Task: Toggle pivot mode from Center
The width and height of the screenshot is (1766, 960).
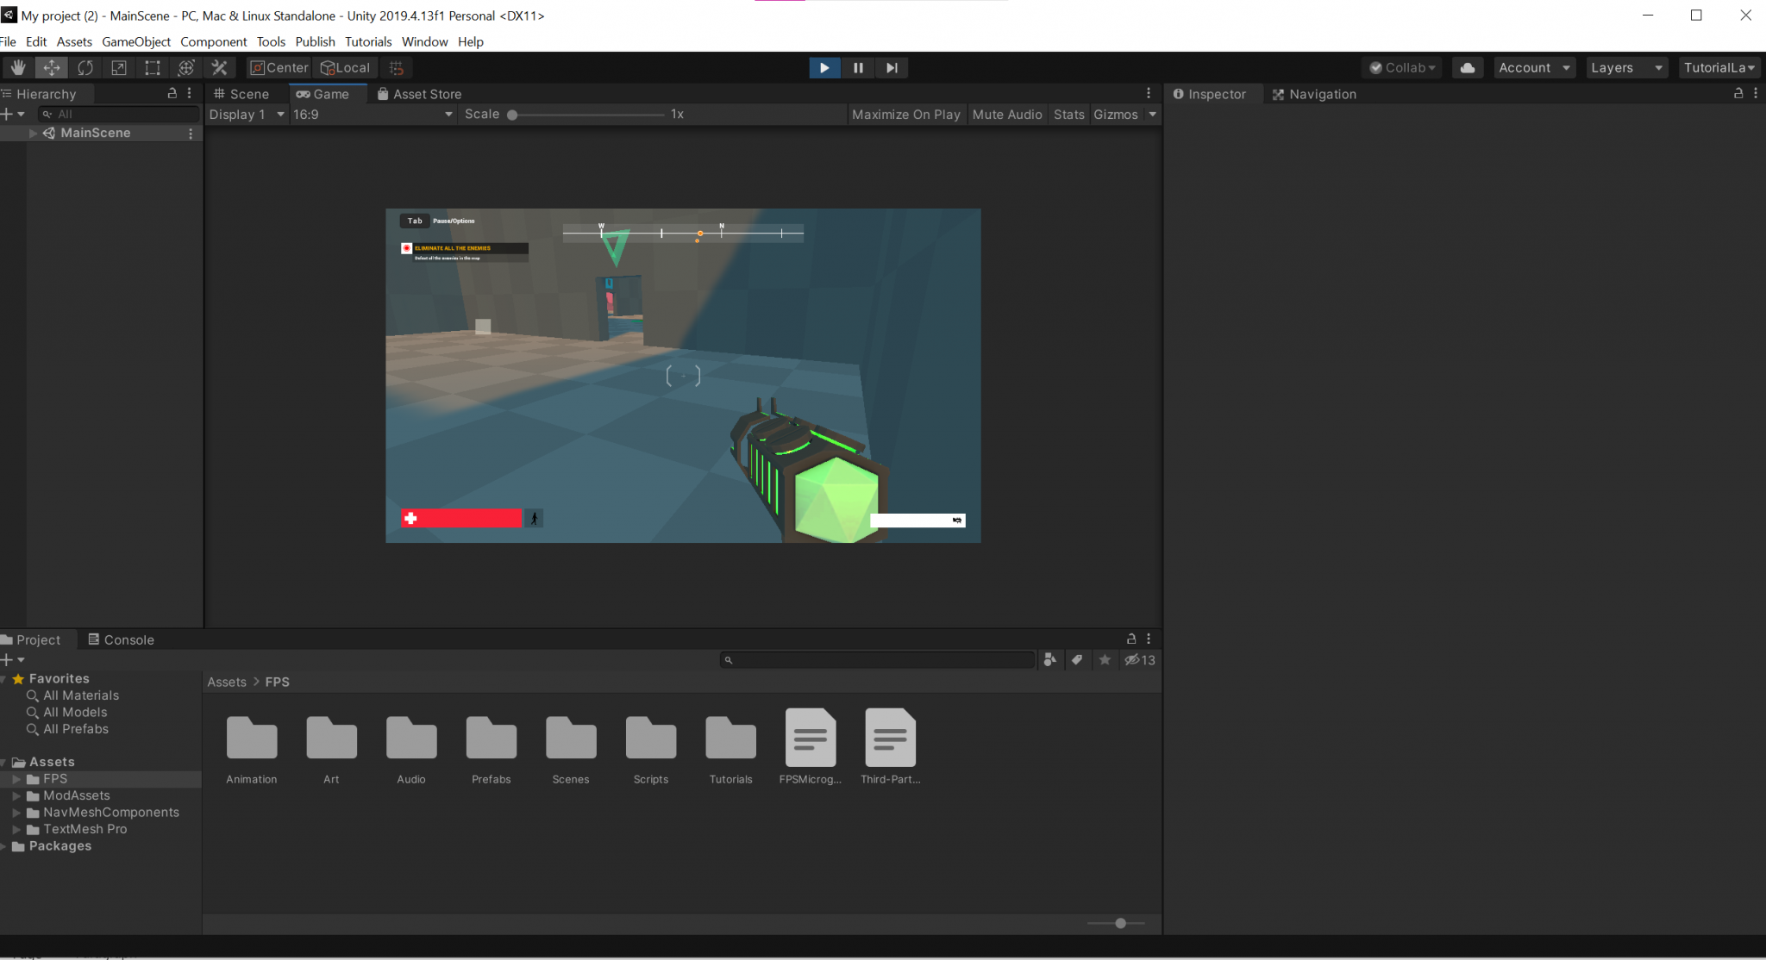Action: click(278, 67)
